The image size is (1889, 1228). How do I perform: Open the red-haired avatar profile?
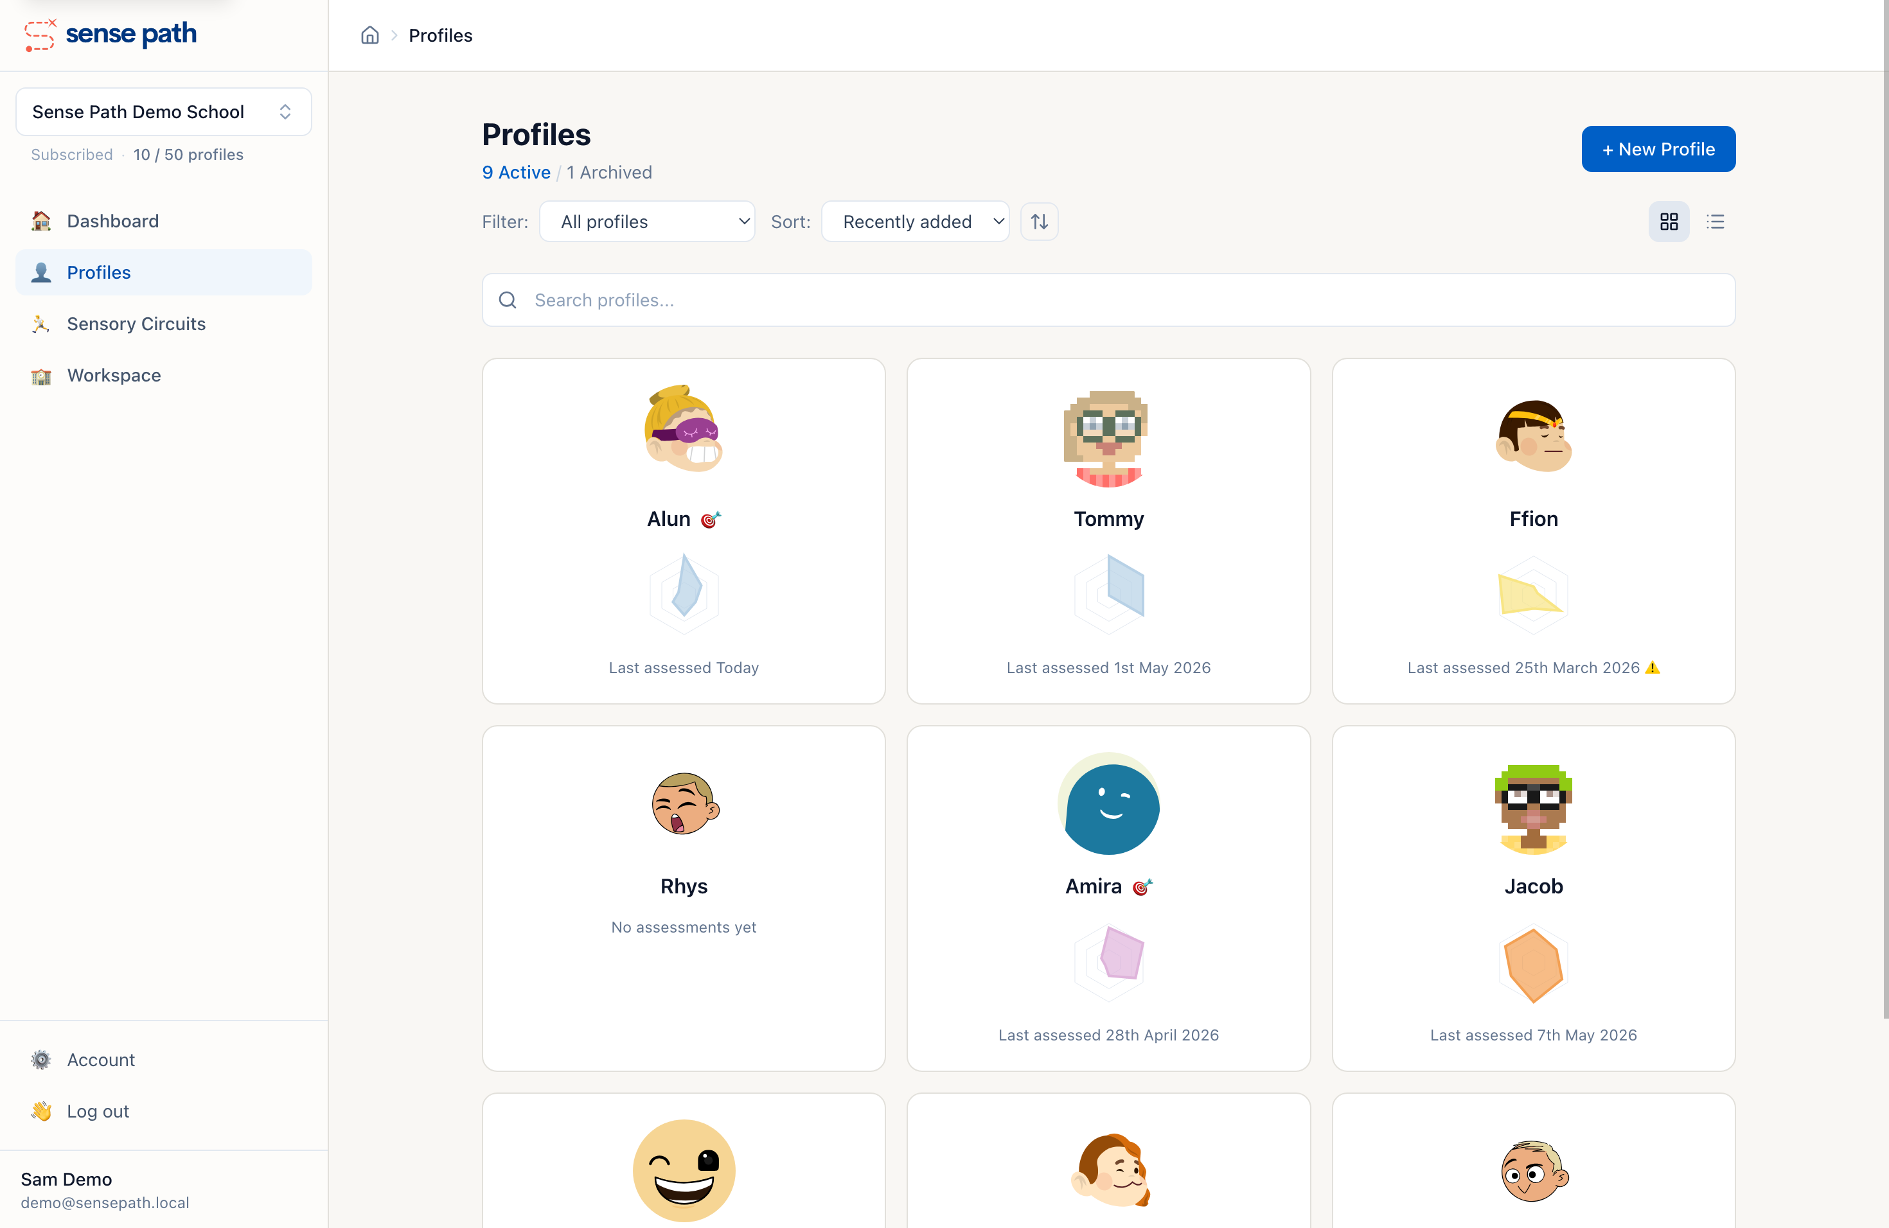[x=1110, y=1171]
